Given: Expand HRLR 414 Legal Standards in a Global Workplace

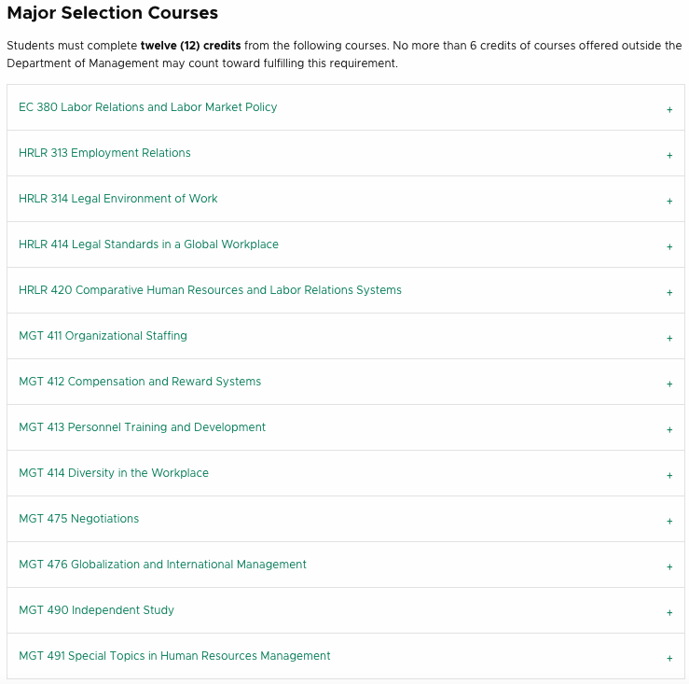Looking at the screenshot, I should (148, 244).
